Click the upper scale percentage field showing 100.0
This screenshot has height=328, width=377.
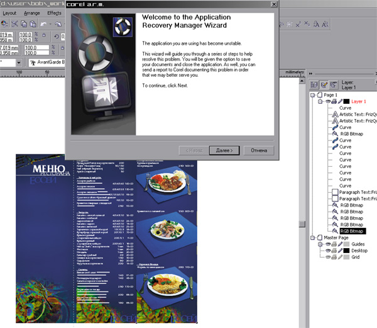26,35
